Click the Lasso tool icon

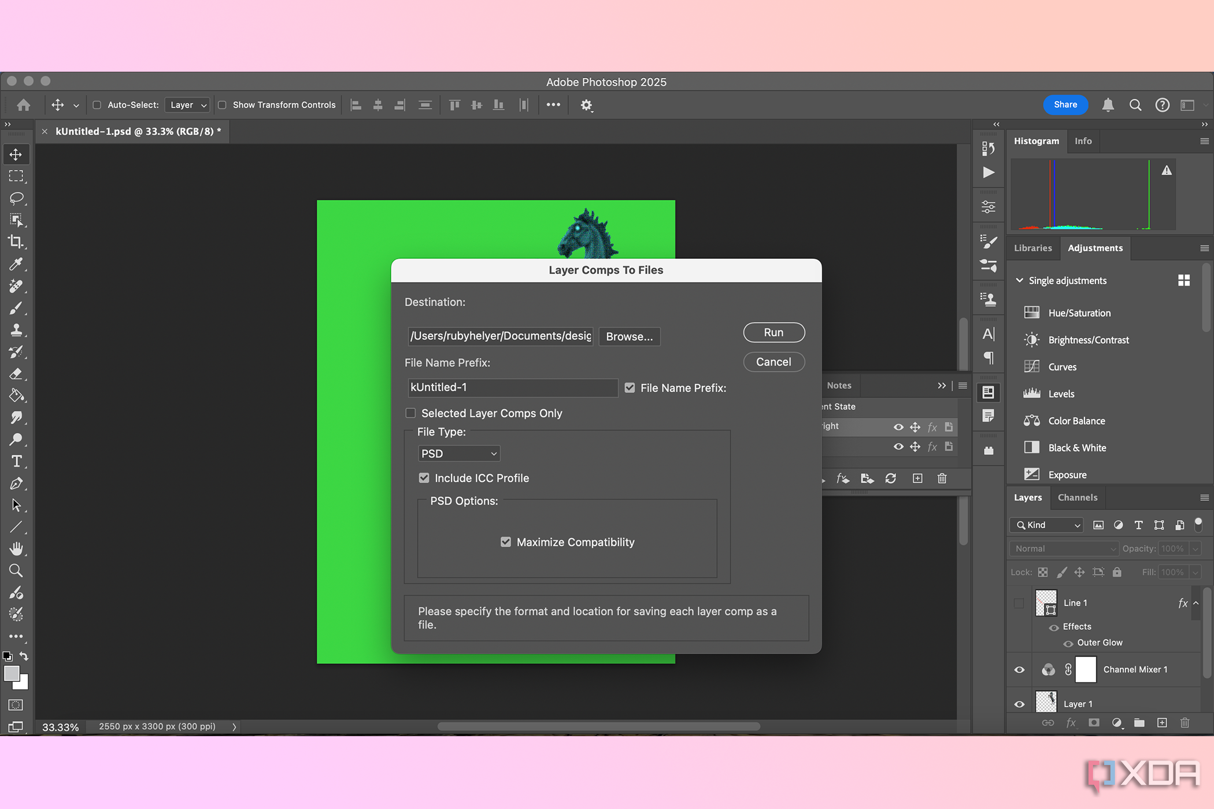16,198
